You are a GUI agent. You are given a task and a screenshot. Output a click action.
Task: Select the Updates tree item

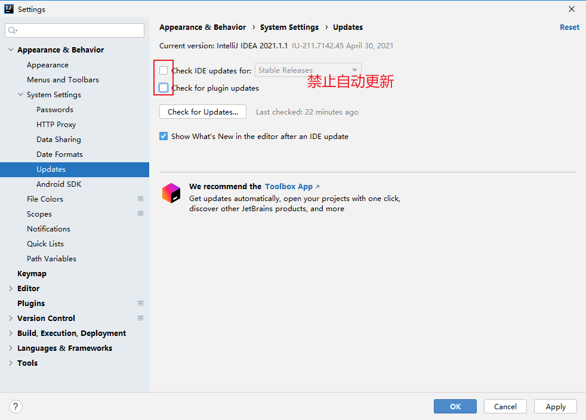point(75,169)
